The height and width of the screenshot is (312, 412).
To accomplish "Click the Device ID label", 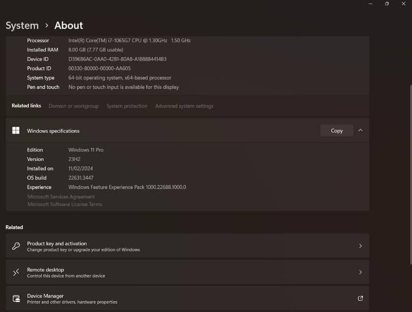I will 38,59.
